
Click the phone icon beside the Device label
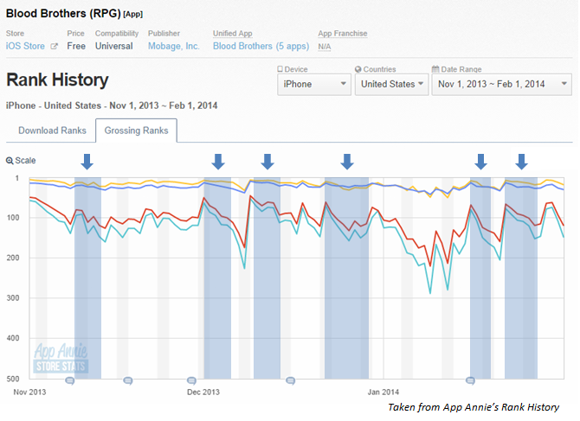(280, 69)
